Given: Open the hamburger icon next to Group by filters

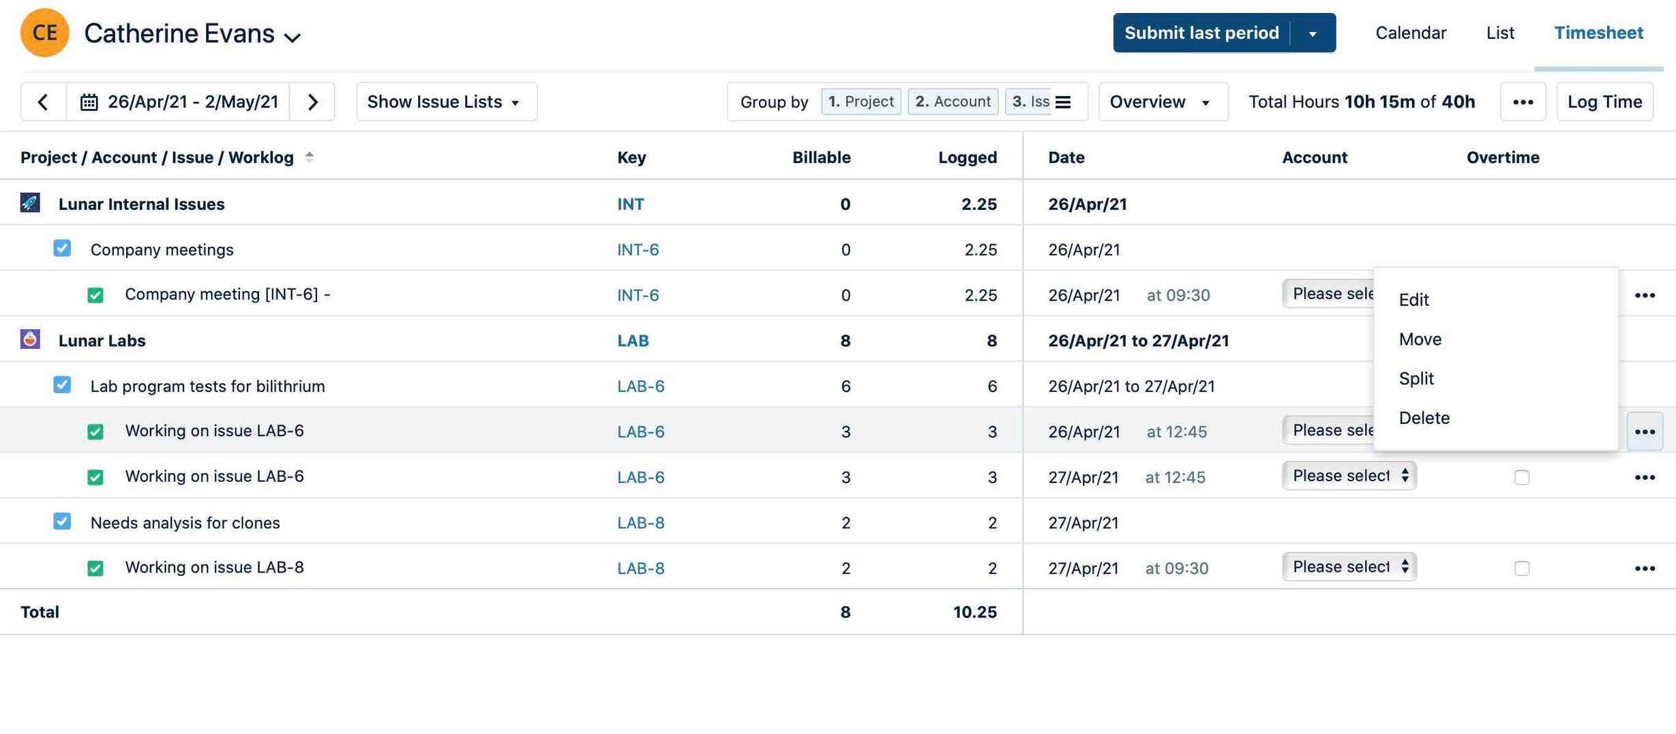Looking at the screenshot, I should pos(1062,102).
